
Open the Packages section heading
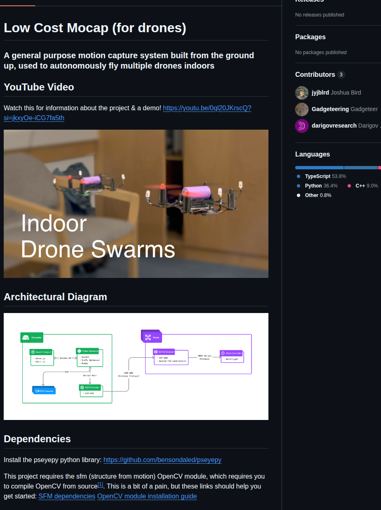pos(310,37)
